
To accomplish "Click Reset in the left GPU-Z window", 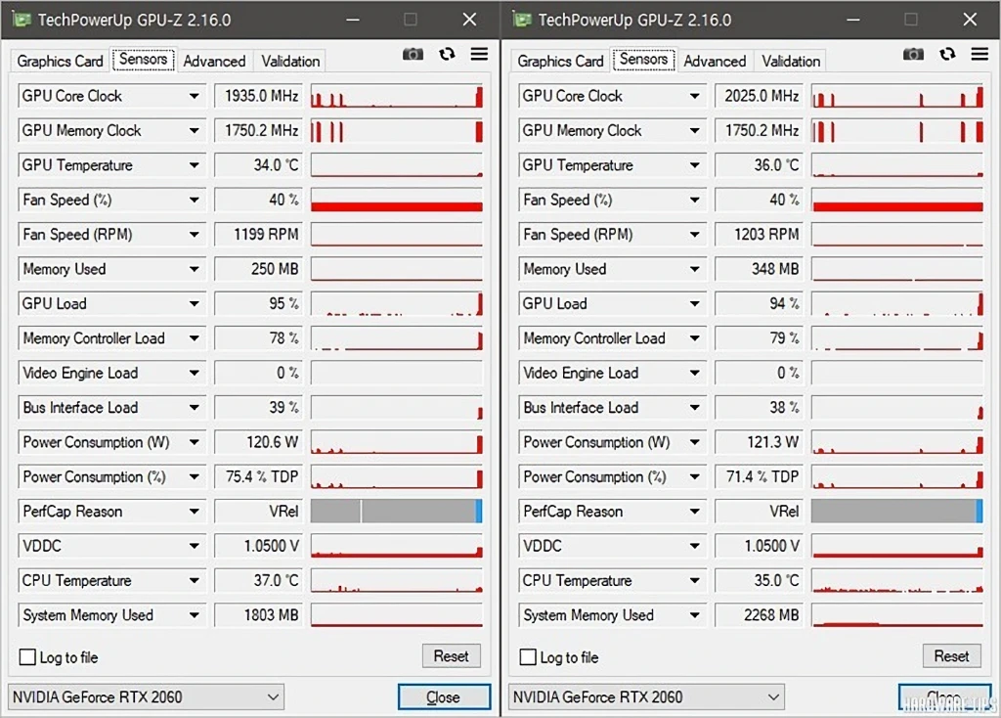I will [x=452, y=656].
